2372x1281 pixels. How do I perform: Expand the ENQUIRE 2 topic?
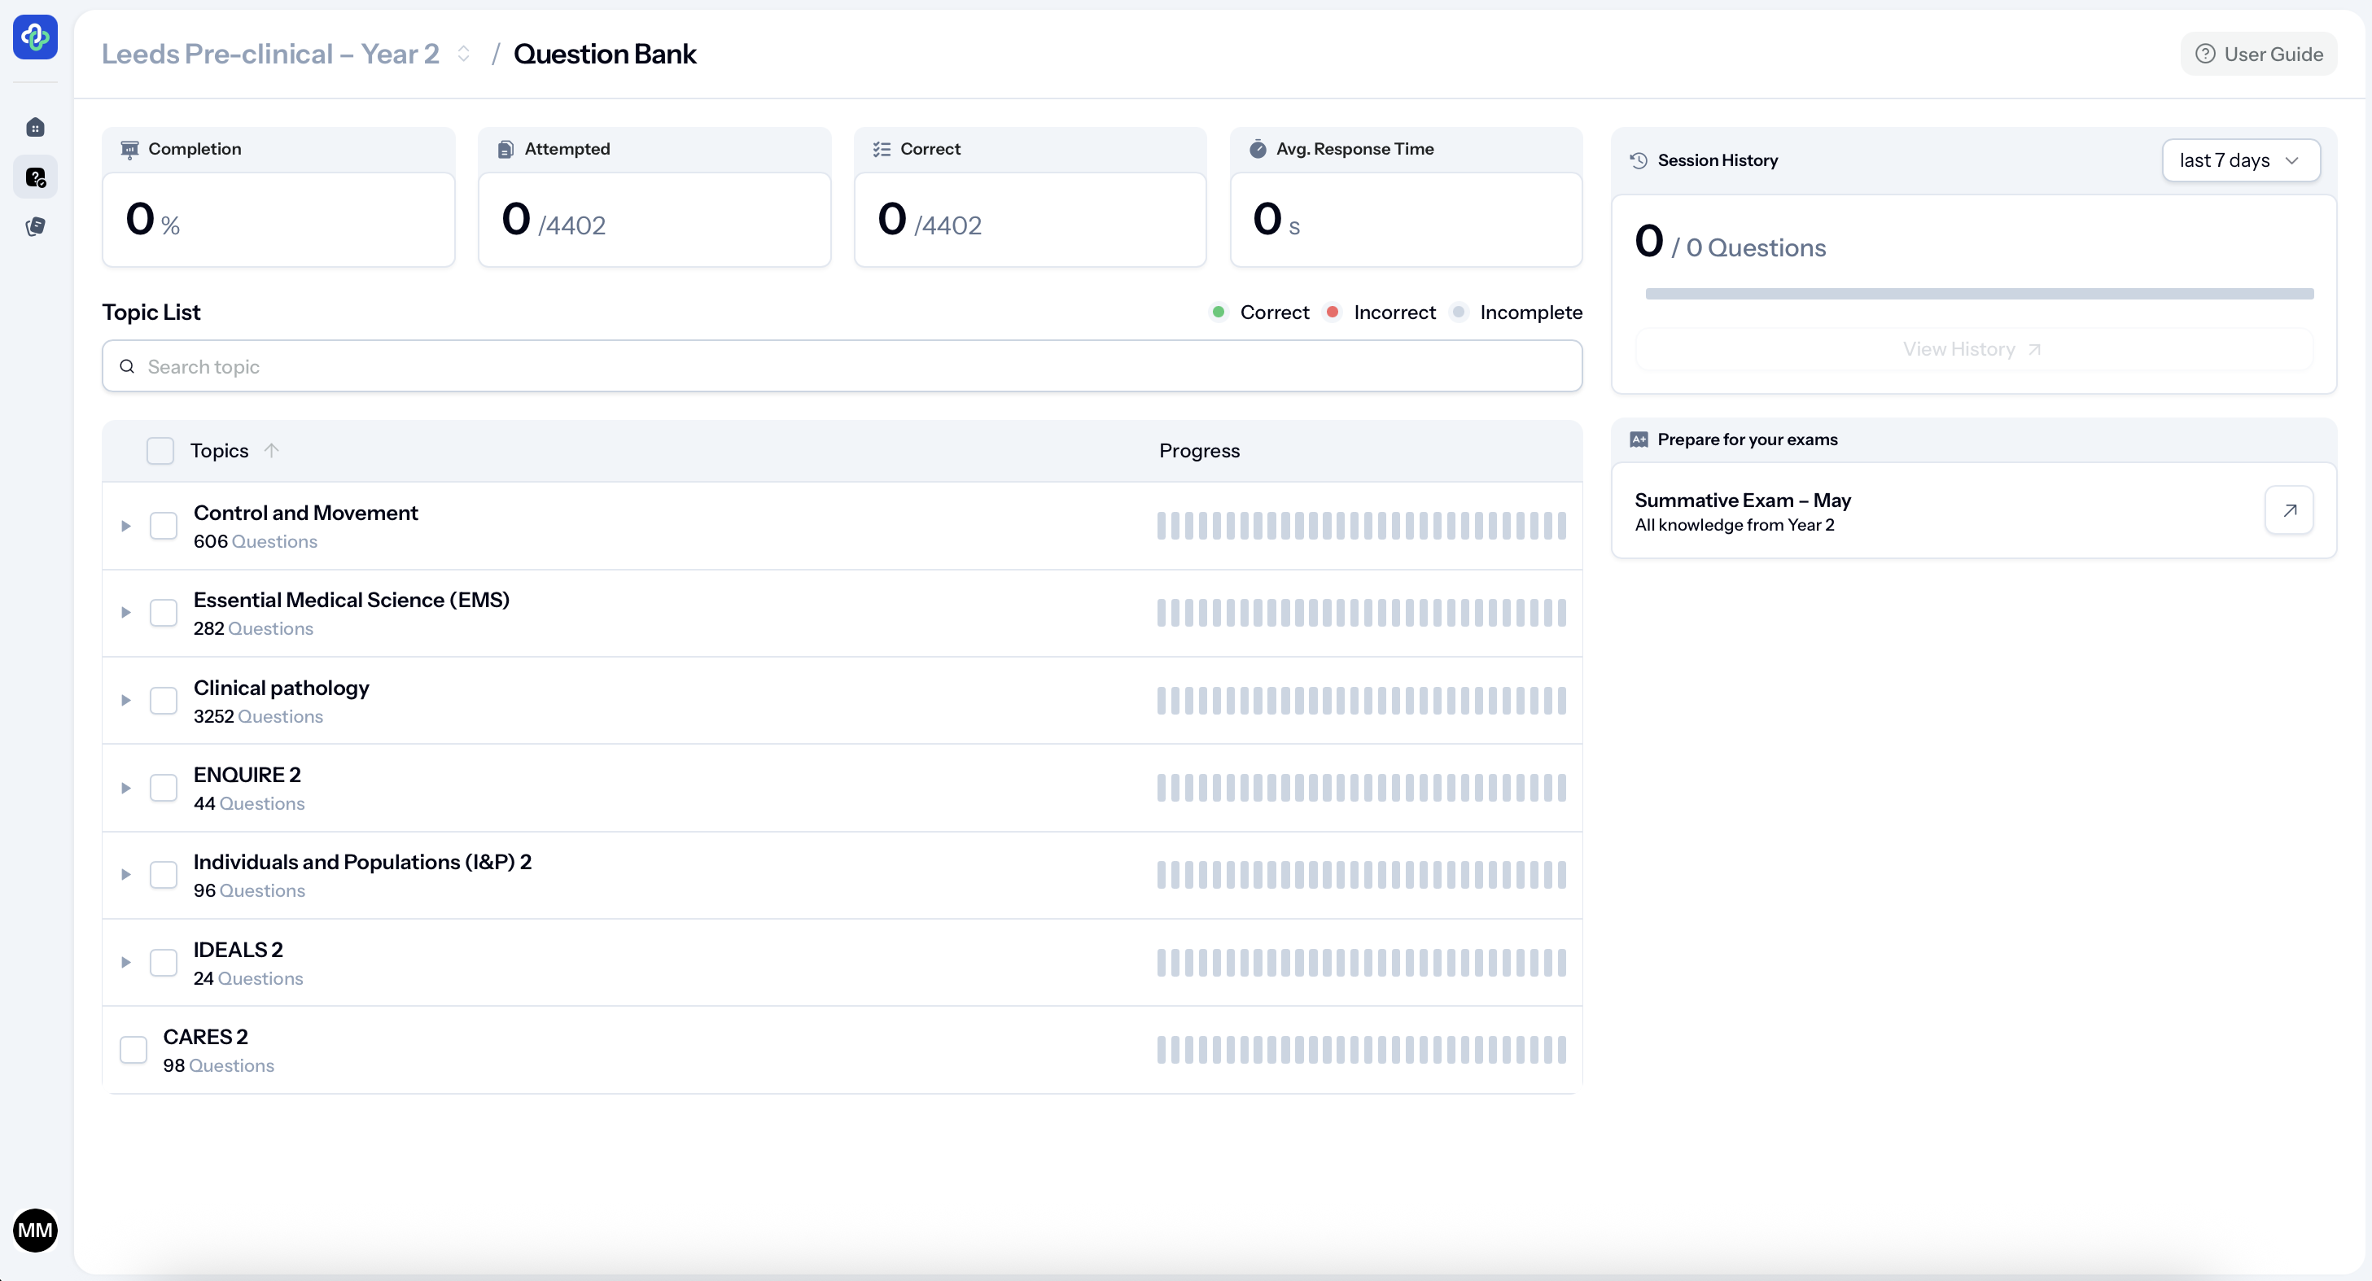click(x=126, y=789)
